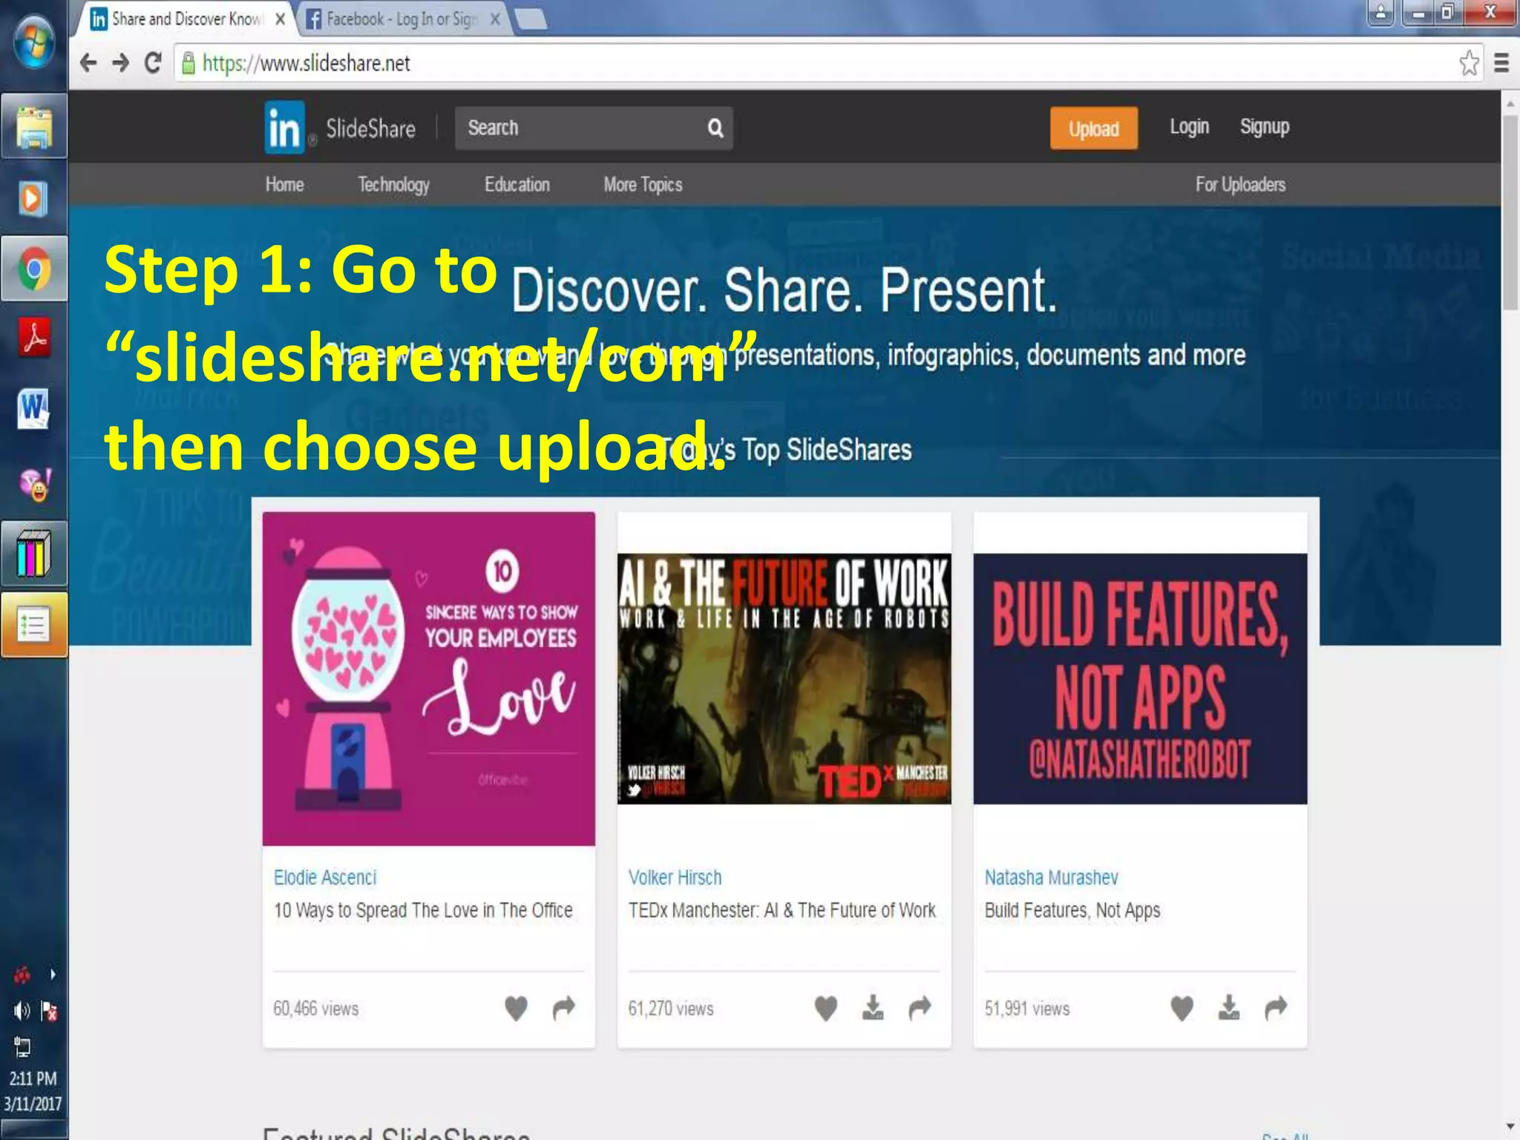This screenshot has width=1520, height=1140.
Task: Click the search magnifier icon
Action: point(715,128)
